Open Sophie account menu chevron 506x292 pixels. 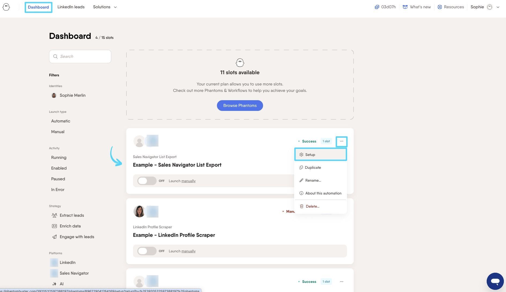498,7
